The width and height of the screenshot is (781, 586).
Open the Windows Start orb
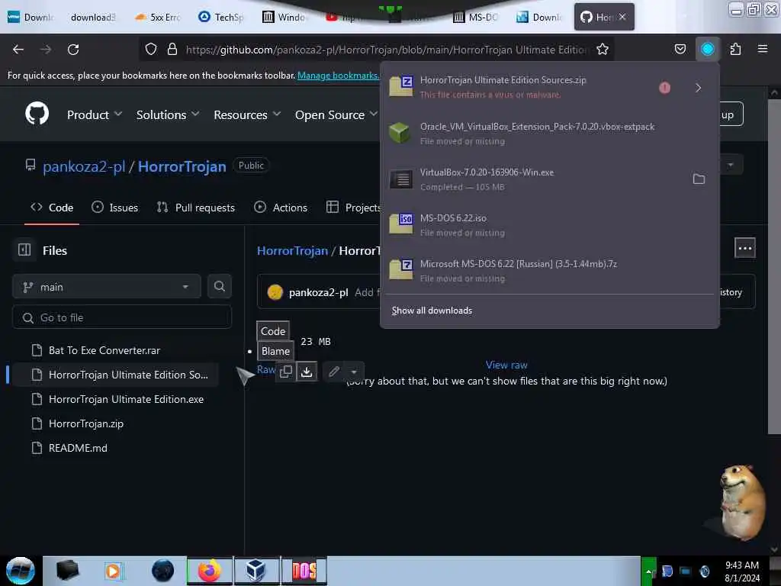(20, 571)
